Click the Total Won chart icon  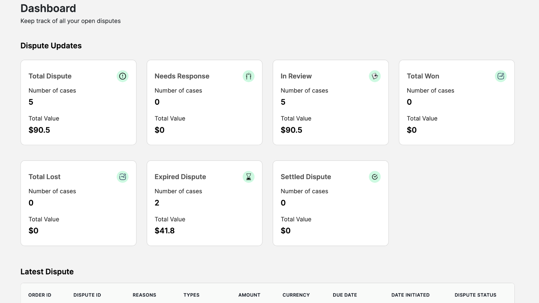tap(501, 76)
